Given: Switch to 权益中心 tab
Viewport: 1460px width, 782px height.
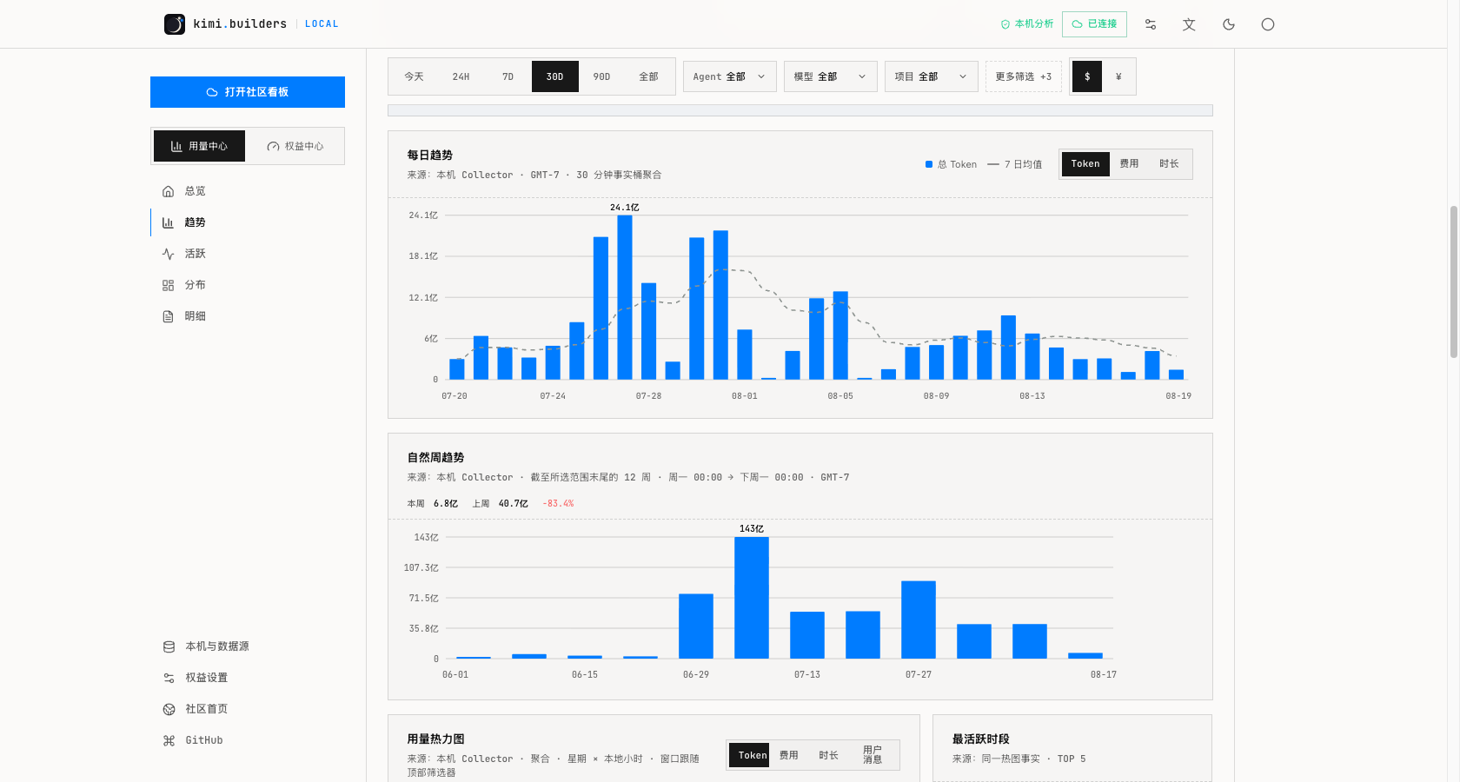Looking at the screenshot, I should (x=295, y=146).
